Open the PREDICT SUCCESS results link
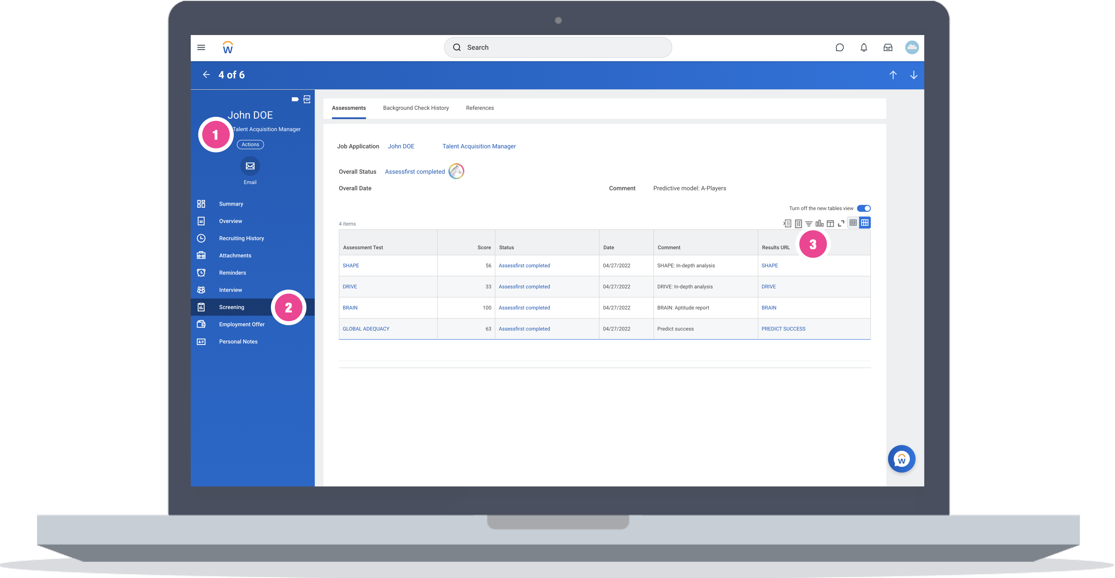The width and height of the screenshot is (1115, 578). (x=783, y=329)
